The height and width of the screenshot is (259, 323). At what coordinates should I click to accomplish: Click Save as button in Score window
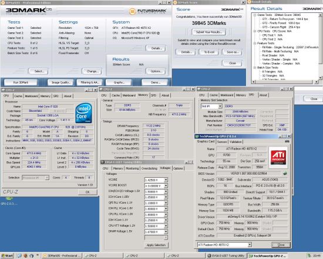[232, 52]
